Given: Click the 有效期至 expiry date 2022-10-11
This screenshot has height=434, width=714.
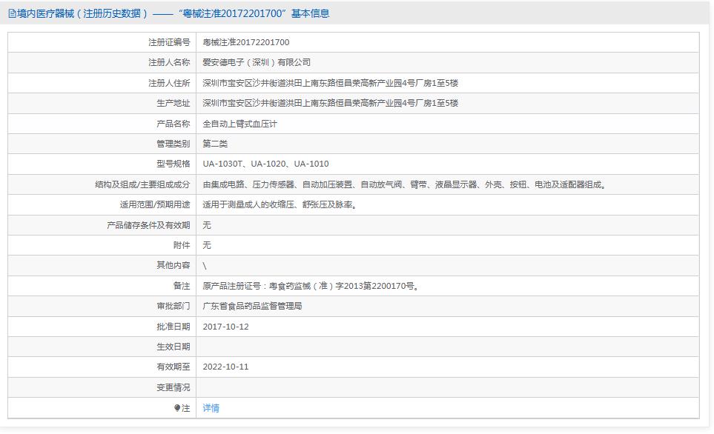Looking at the screenshot, I should [x=228, y=367].
